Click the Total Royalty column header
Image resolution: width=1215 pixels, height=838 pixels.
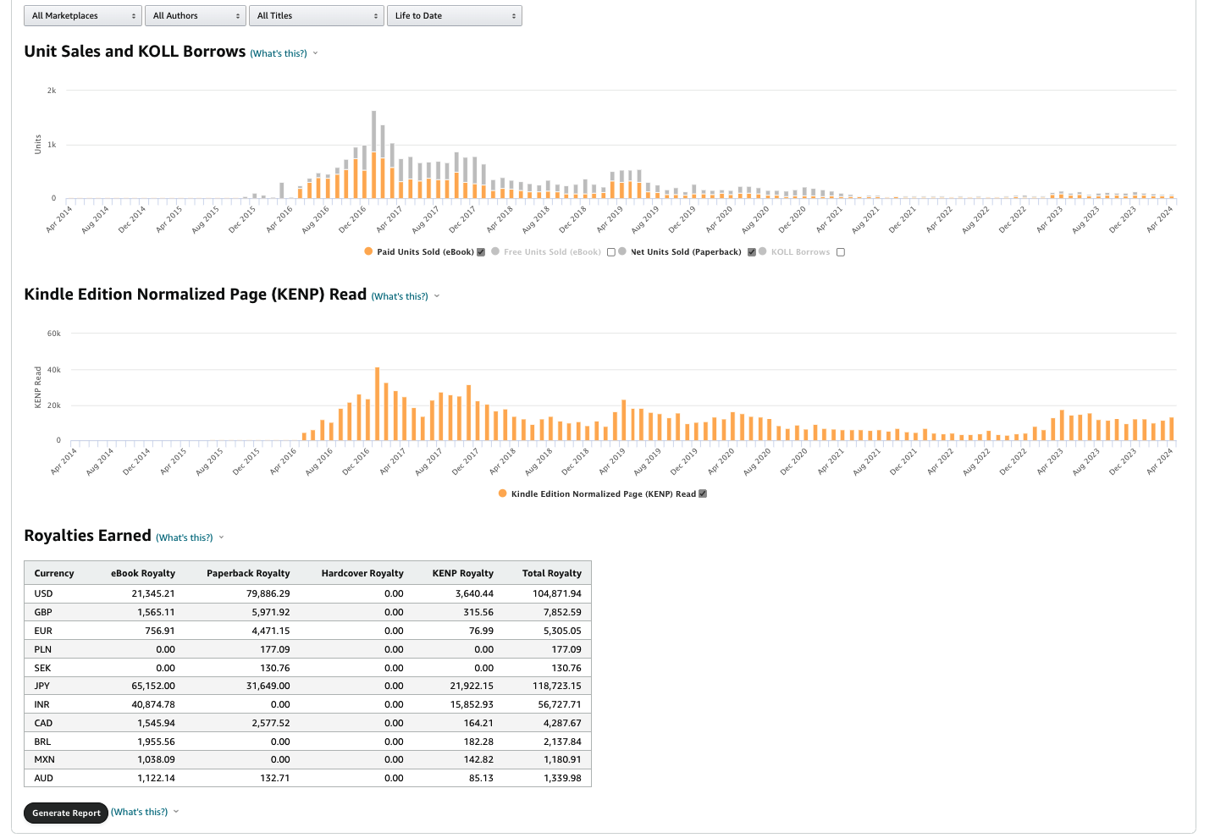coord(552,573)
